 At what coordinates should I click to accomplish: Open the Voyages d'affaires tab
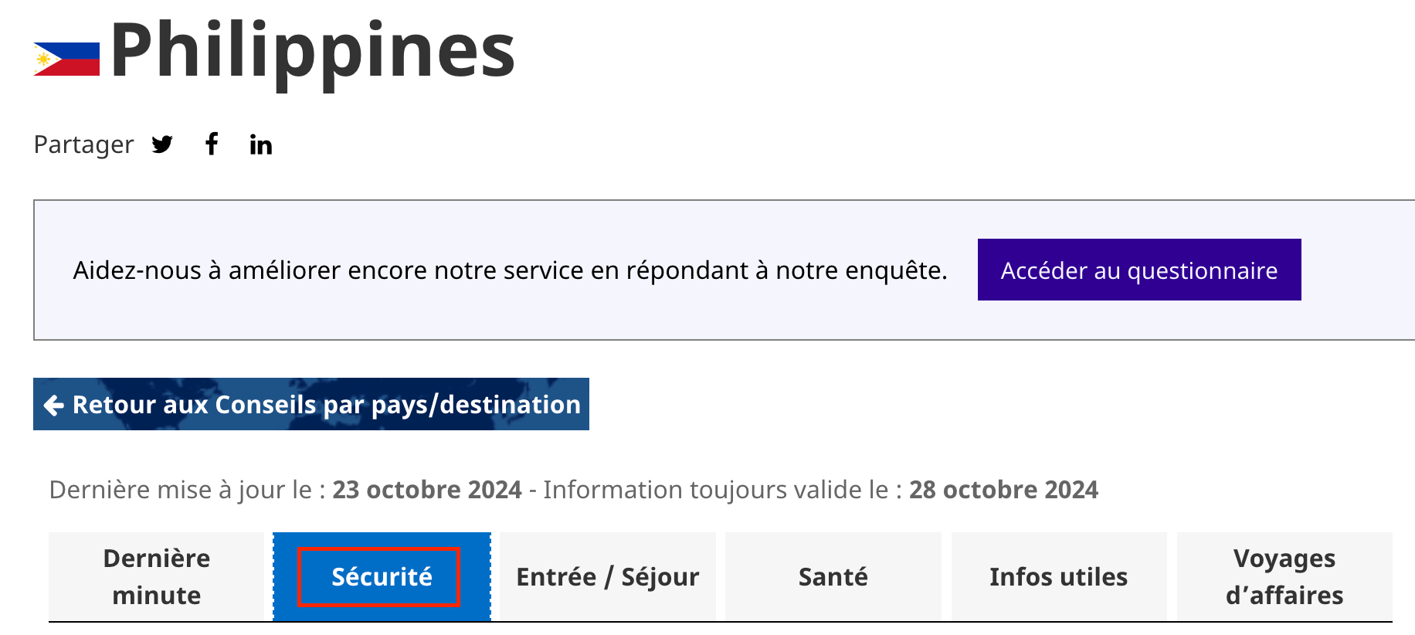coord(1284,577)
